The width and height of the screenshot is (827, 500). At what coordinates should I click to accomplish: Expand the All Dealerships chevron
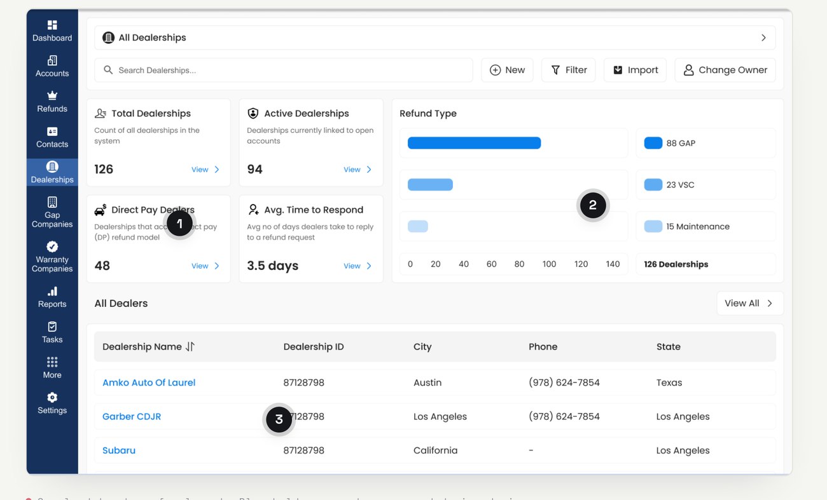pos(763,37)
